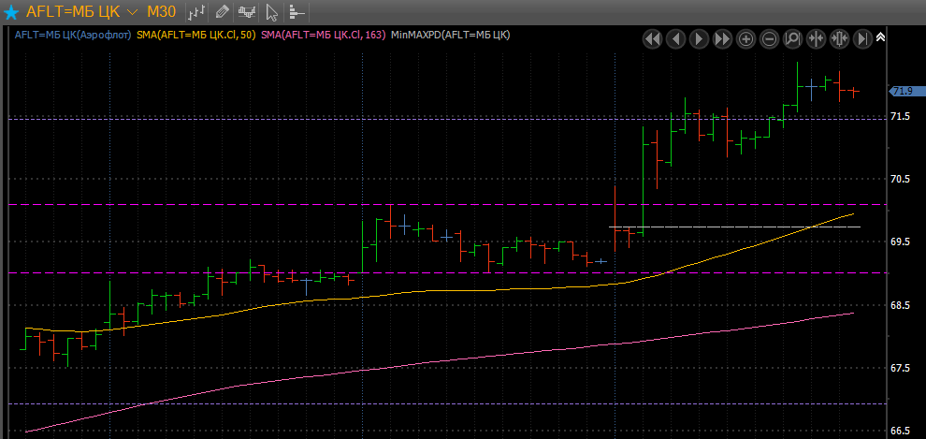Screen dimensions: 926x439
Task: Jump to the latest bar
Action: 862,38
